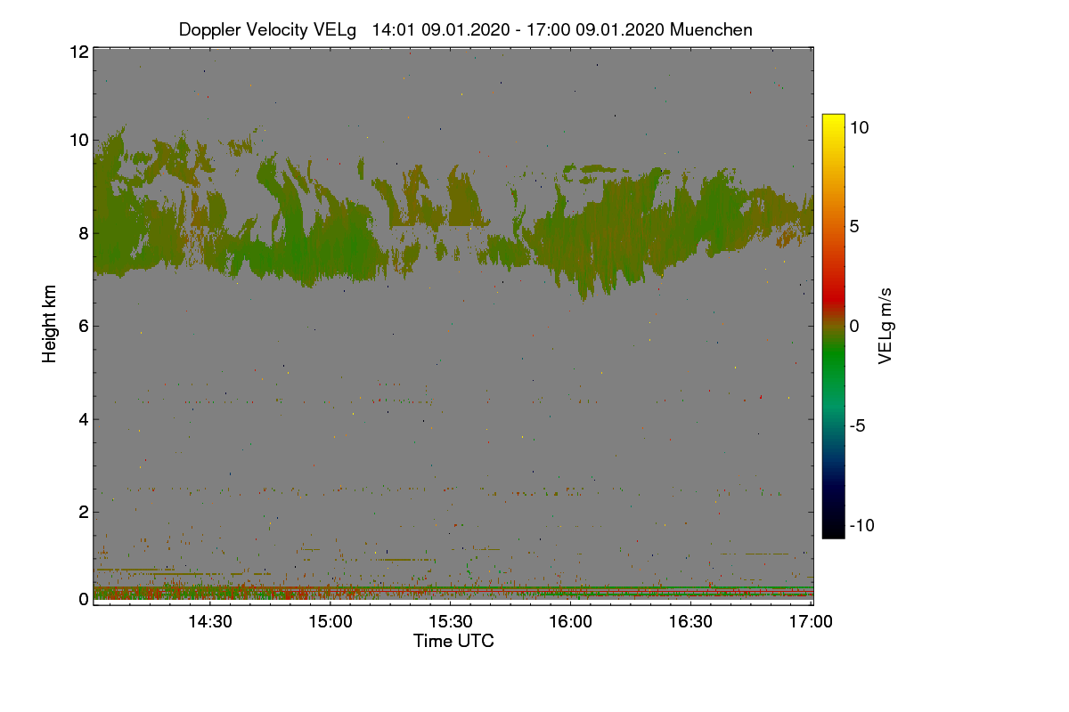
Task: Click the 'Height km' y-axis label
Action: [50, 324]
